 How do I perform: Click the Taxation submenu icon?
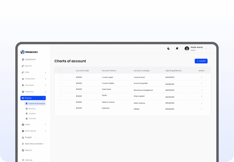point(27,114)
